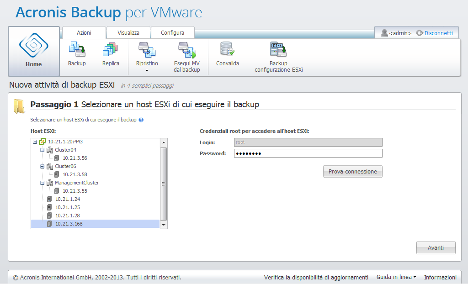Screen dimensions: 468x284
Task: Open the Backup action icon
Action: 77,49
